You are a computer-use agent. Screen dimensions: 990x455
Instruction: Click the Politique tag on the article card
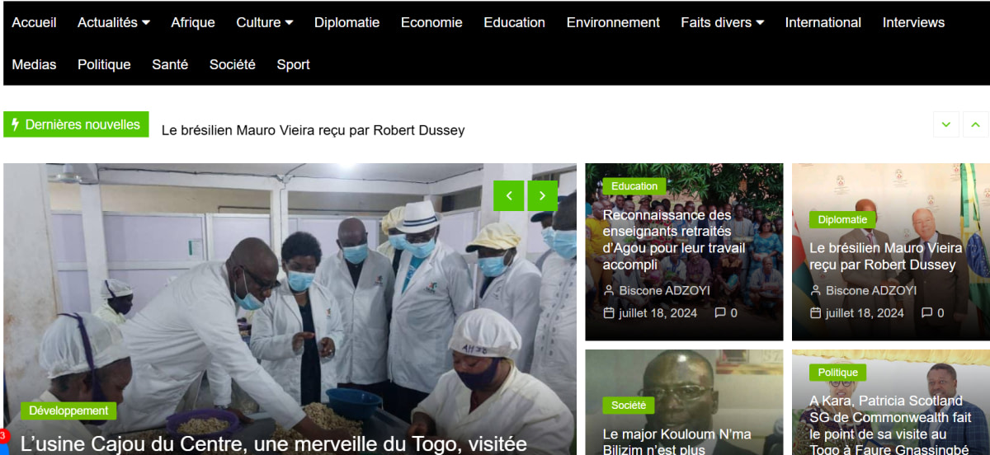point(838,373)
